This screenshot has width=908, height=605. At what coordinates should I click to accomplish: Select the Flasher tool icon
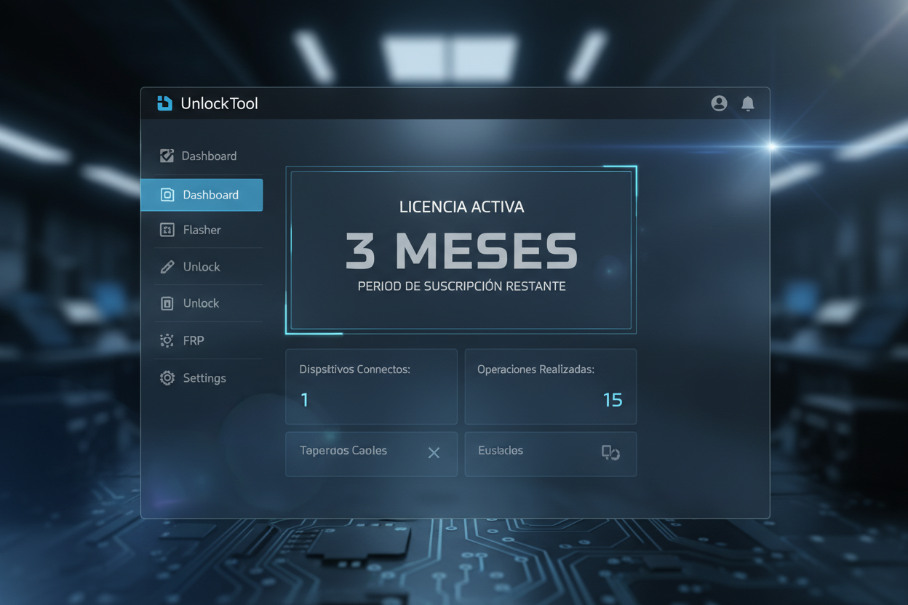pyautogui.click(x=167, y=230)
